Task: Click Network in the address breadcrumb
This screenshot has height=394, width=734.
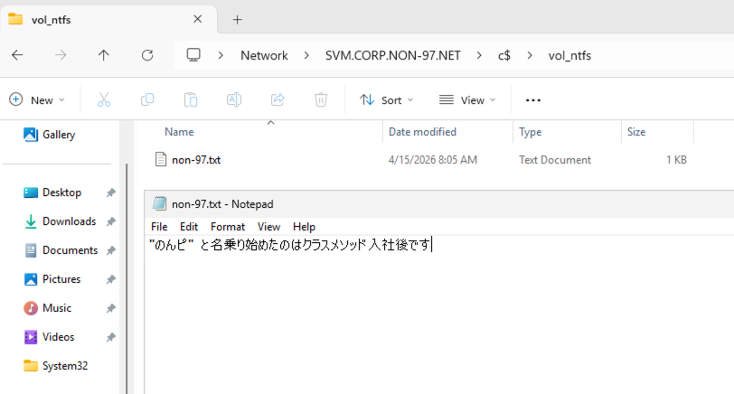Action: click(264, 56)
